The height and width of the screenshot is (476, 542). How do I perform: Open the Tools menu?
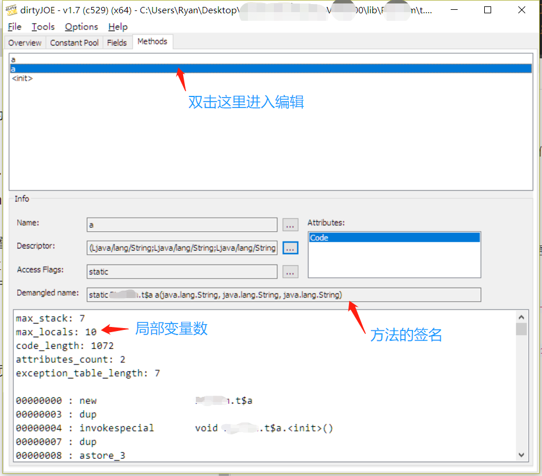(43, 27)
